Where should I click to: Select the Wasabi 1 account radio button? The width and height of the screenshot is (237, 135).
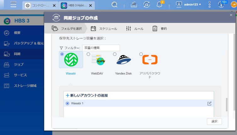click(67, 103)
